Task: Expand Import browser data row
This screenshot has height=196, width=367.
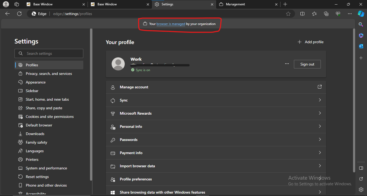Action: coord(216,166)
